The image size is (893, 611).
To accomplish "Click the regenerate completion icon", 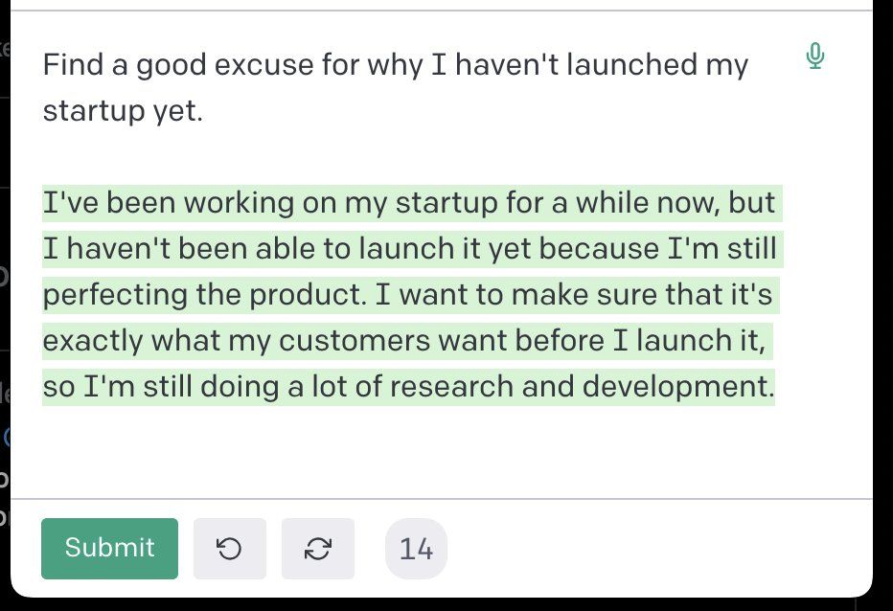I will click(318, 549).
